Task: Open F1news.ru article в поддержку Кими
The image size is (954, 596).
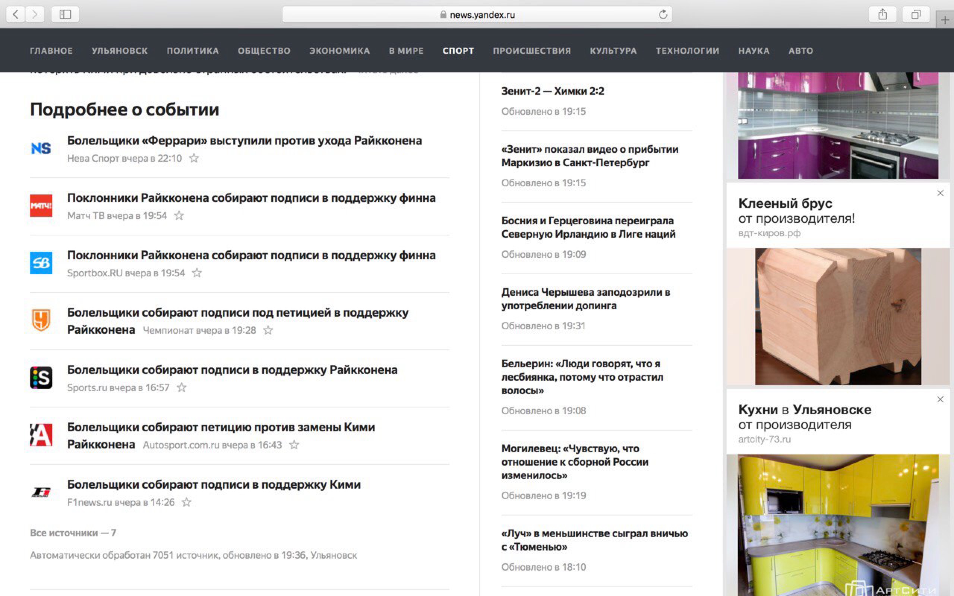Action: tap(214, 485)
